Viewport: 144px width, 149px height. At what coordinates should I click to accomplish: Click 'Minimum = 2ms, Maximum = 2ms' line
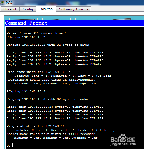pos(56,138)
